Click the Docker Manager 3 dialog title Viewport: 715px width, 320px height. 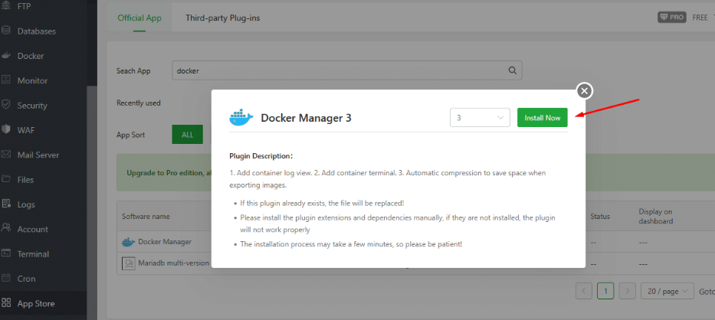pyautogui.click(x=306, y=118)
